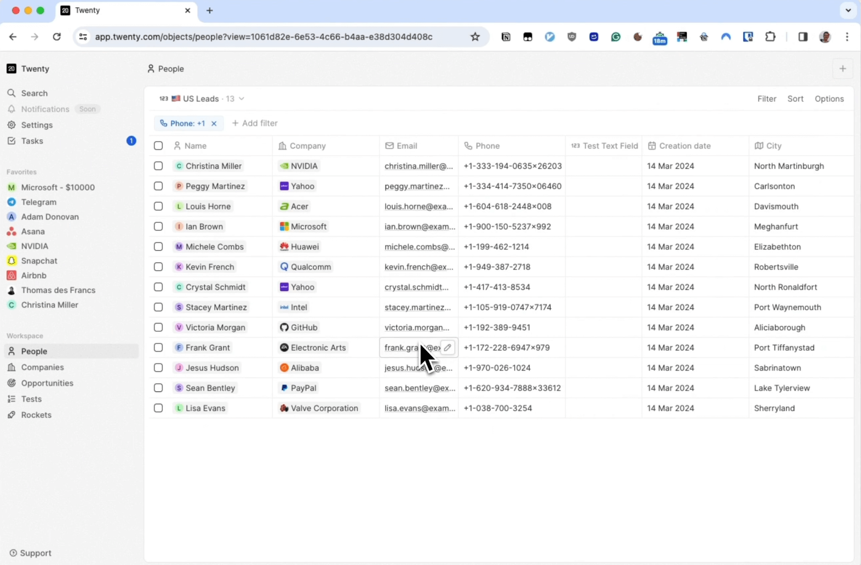Toggle the select-all checkbox in header
The image size is (861, 565).
(158, 146)
